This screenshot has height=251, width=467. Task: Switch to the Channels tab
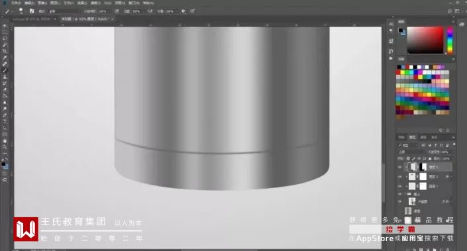click(423, 137)
